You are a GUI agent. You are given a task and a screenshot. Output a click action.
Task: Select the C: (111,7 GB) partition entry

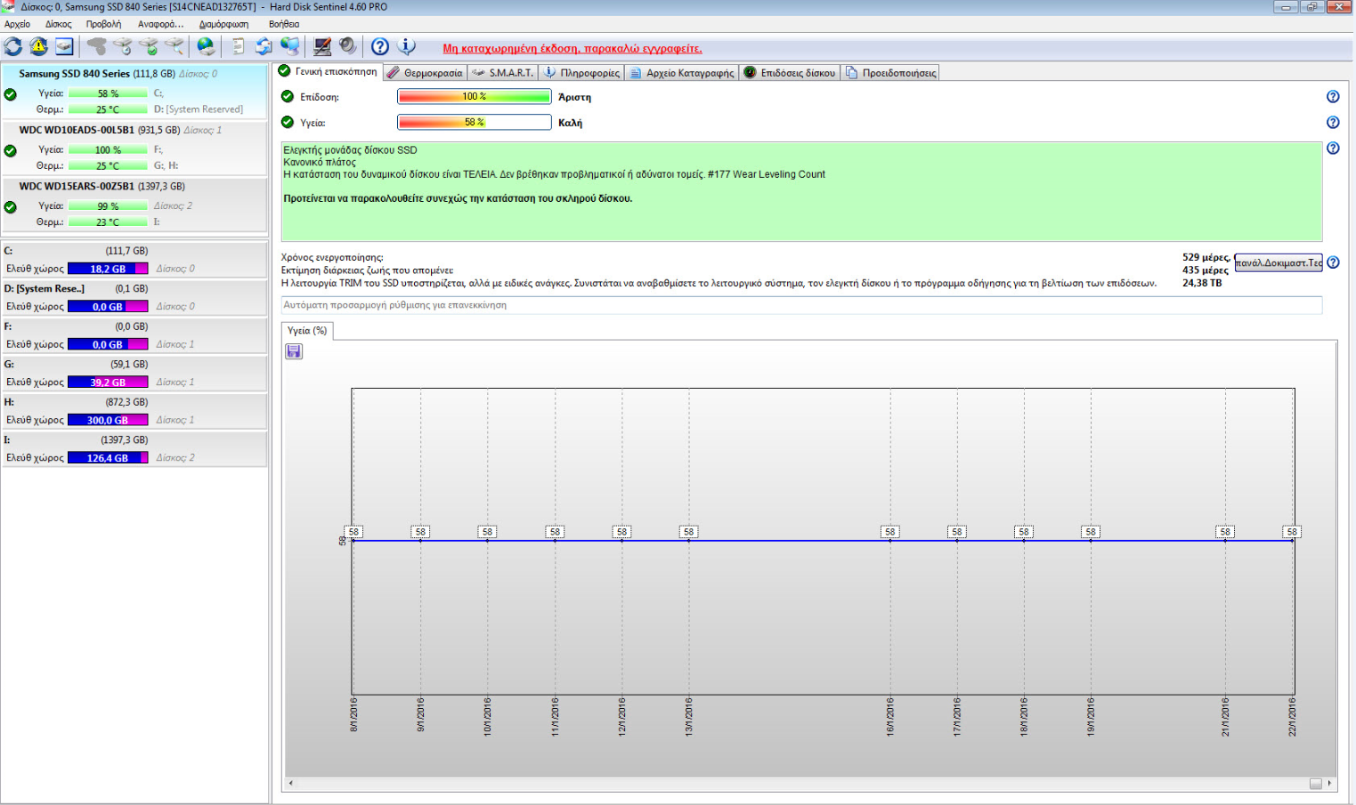(134, 260)
